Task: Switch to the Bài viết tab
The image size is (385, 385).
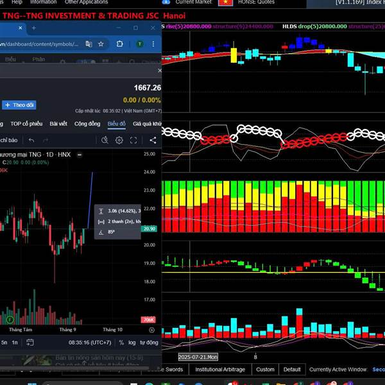Action: (x=58, y=124)
